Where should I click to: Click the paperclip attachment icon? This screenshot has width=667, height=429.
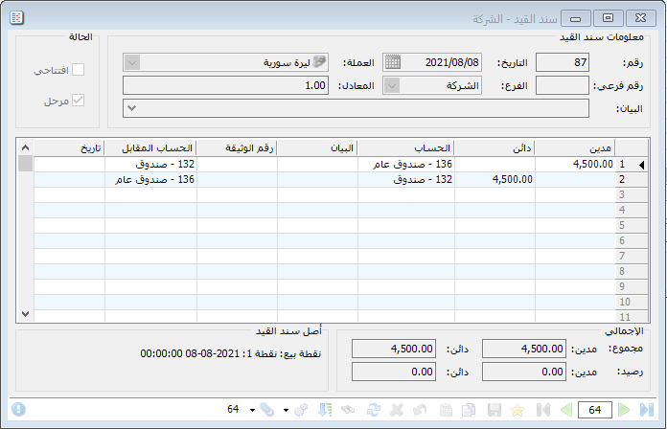267,410
